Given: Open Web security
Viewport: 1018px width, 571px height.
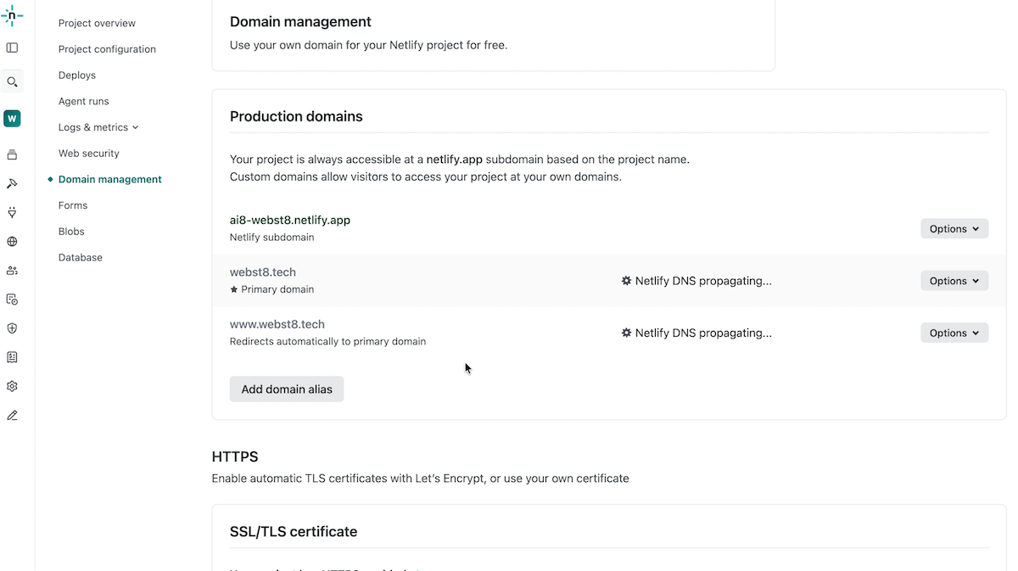Looking at the screenshot, I should click(x=89, y=154).
